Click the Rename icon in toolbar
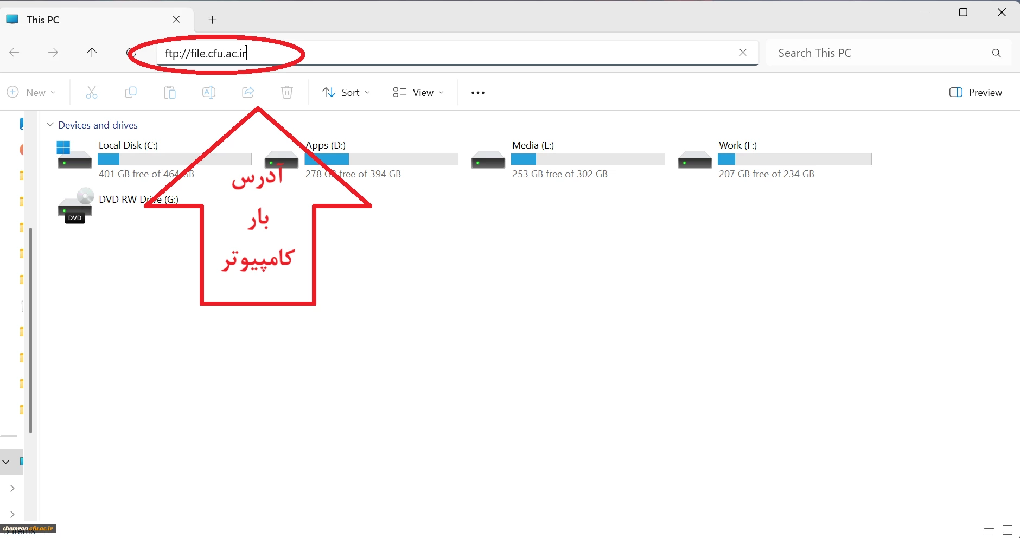1020x538 pixels. click(209, 93)
